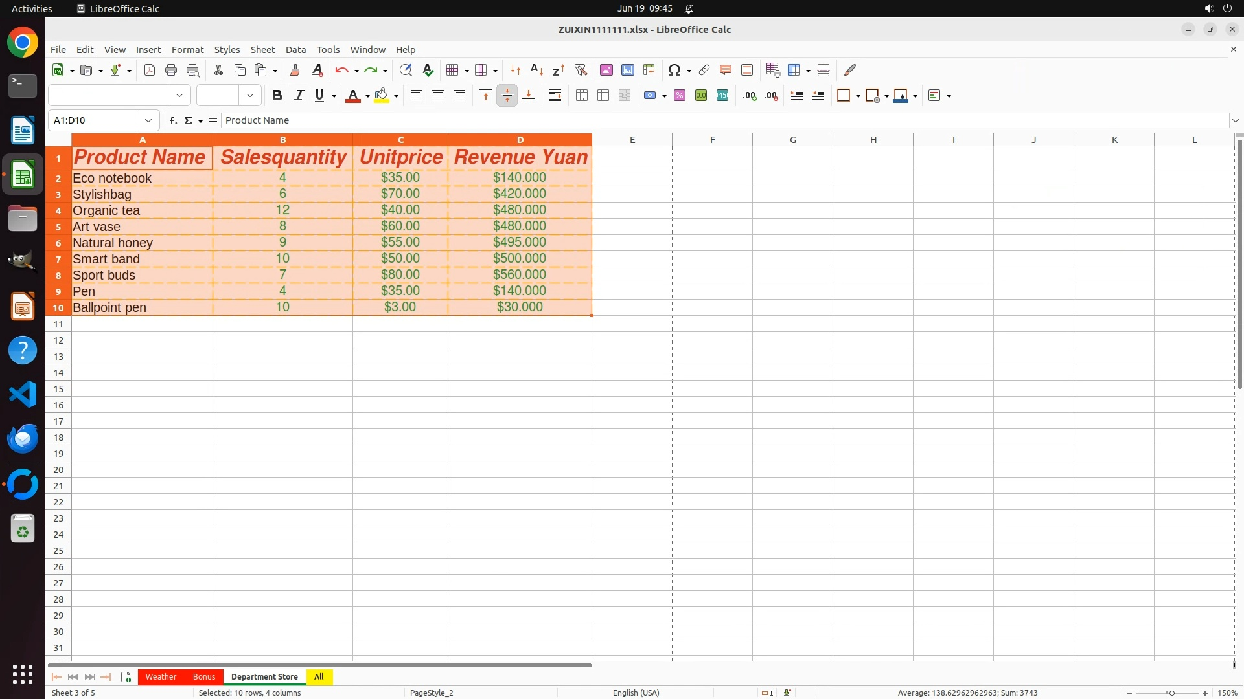Switch to the Weather sheet tab

[161, 676]
